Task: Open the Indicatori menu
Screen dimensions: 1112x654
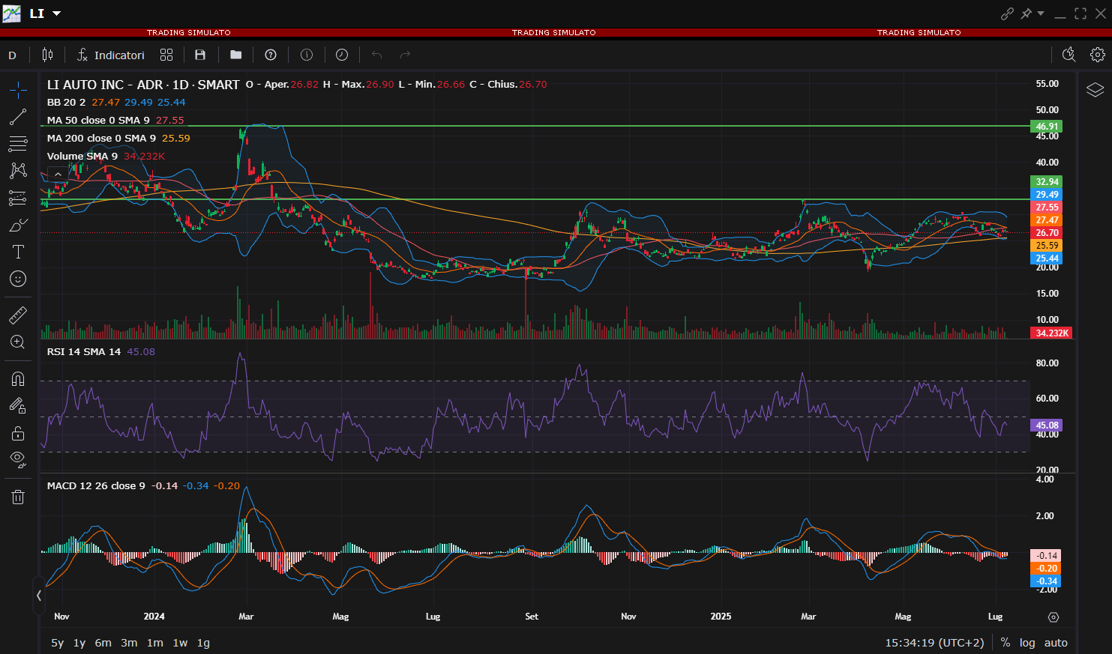Action: (111, 55)
